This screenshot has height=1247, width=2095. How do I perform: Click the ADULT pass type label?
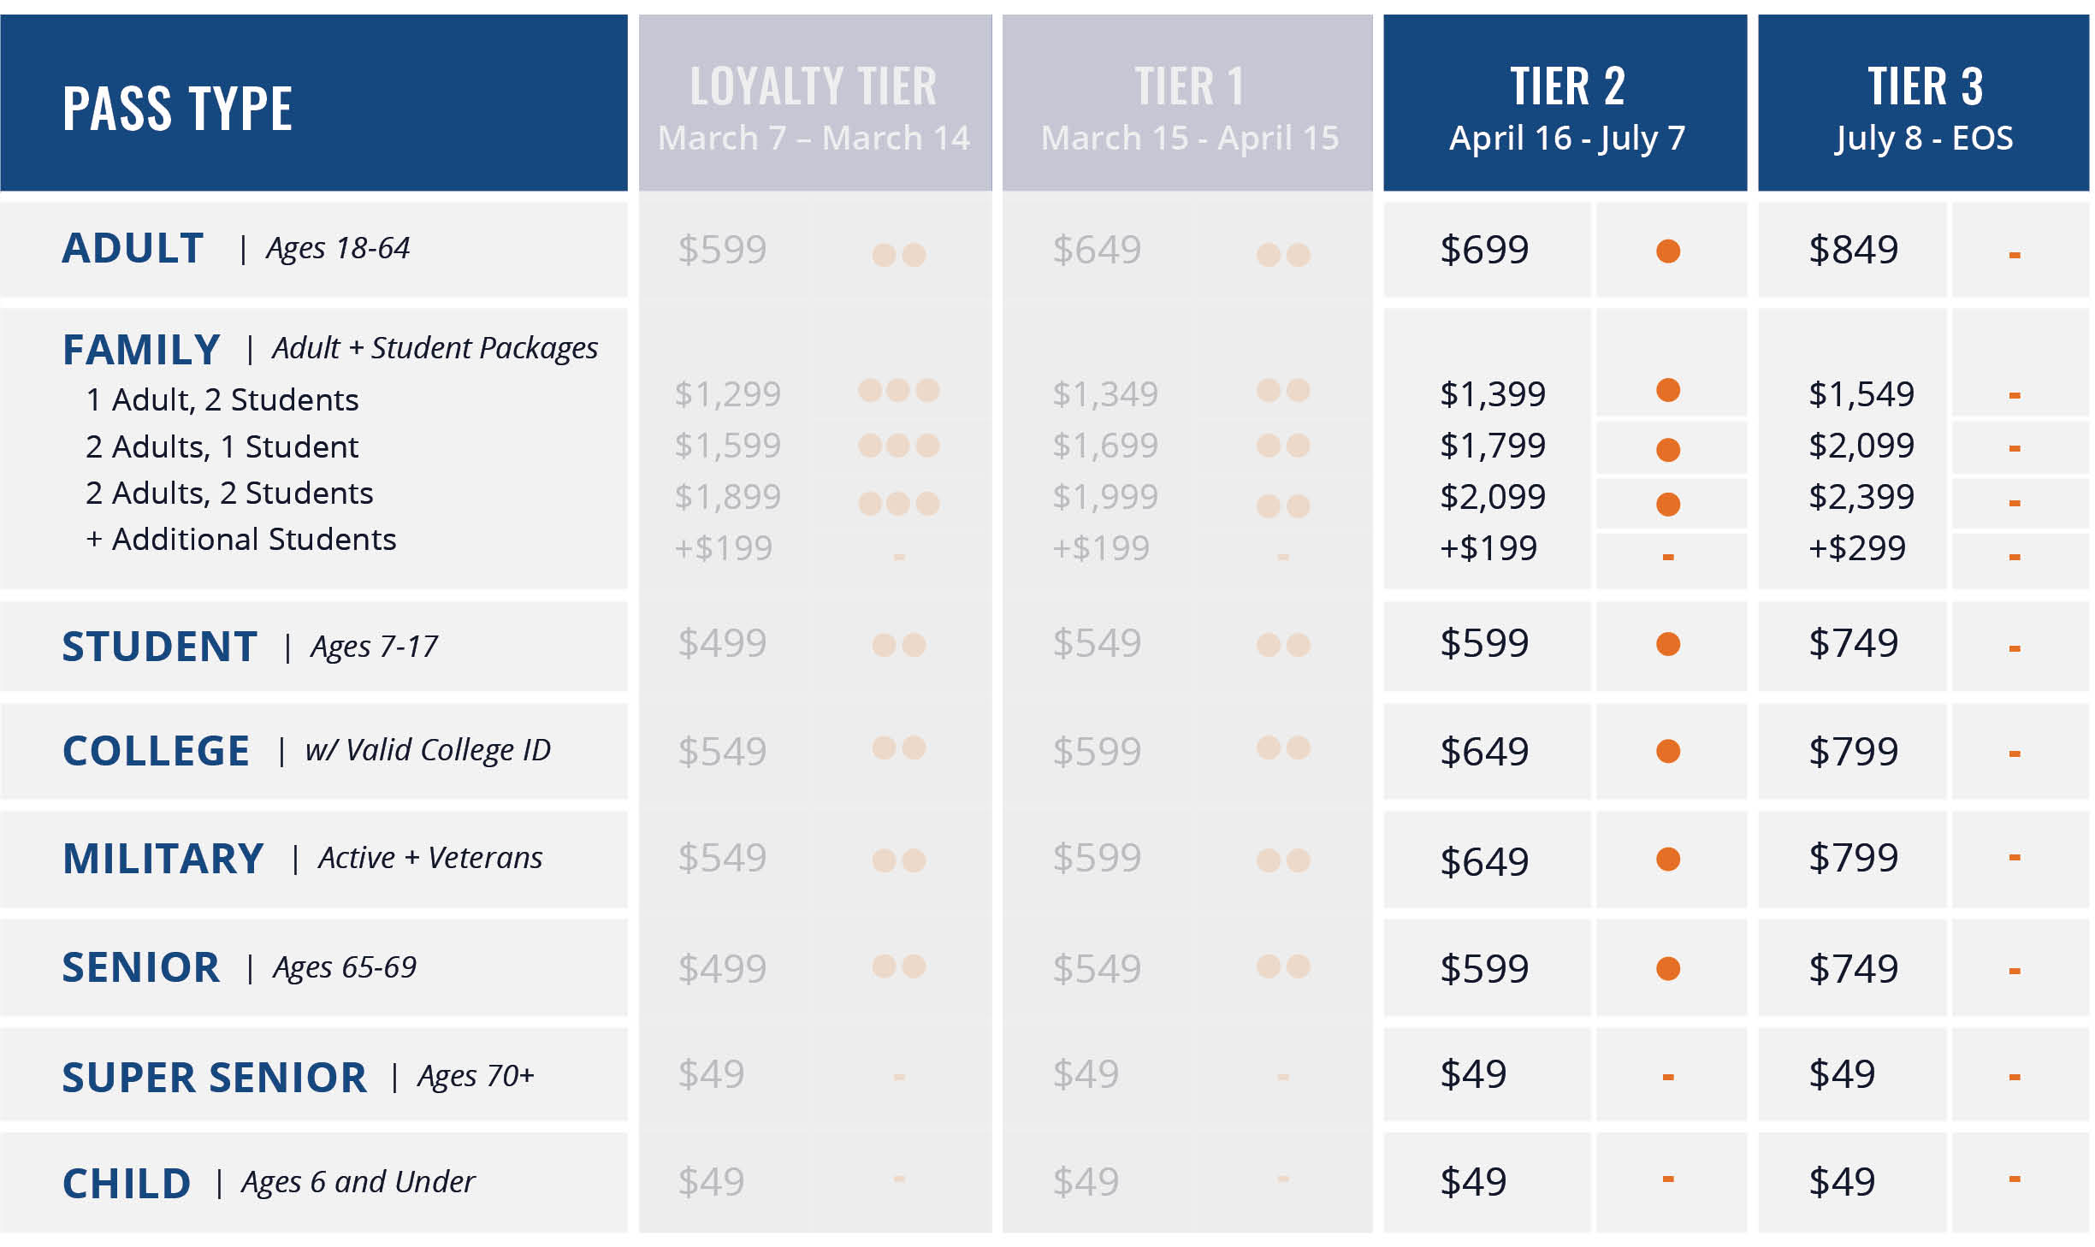pyautogui.click(x=133, y=249)
